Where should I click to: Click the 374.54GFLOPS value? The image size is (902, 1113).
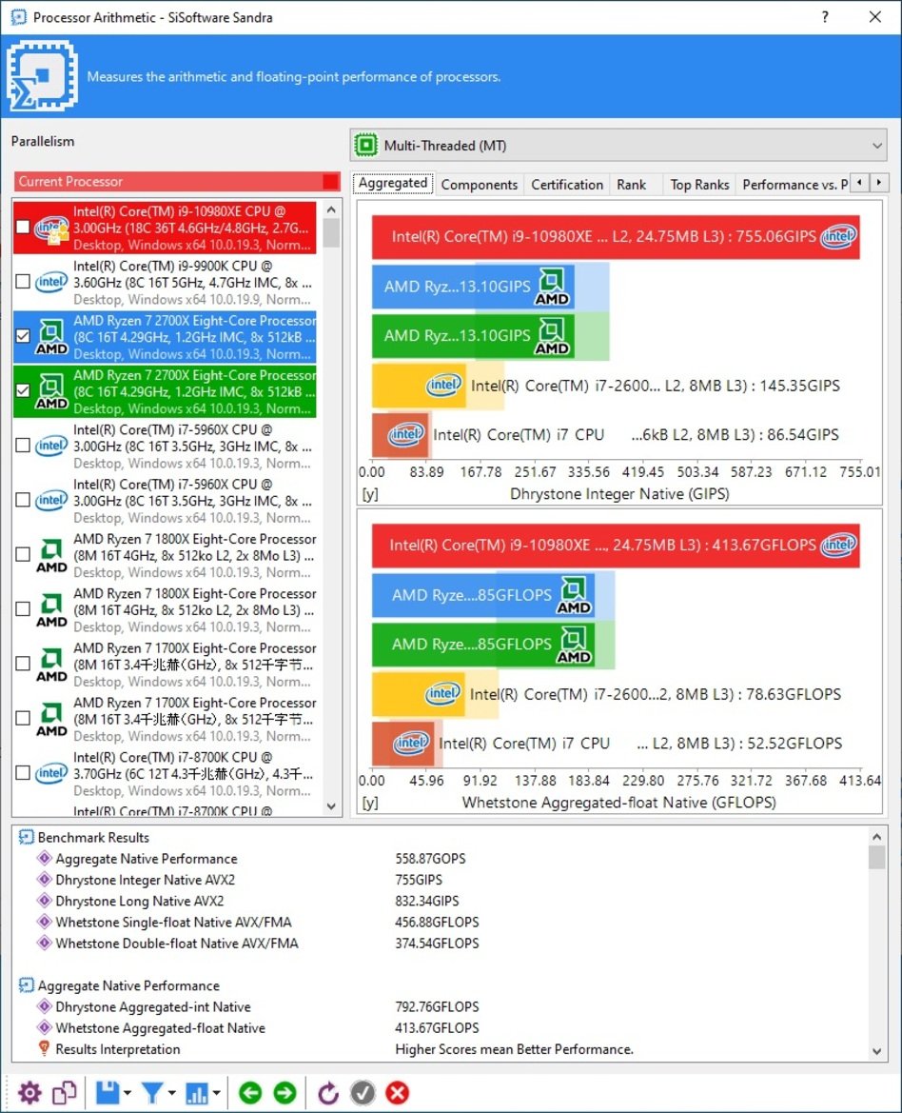click(437, 944)
